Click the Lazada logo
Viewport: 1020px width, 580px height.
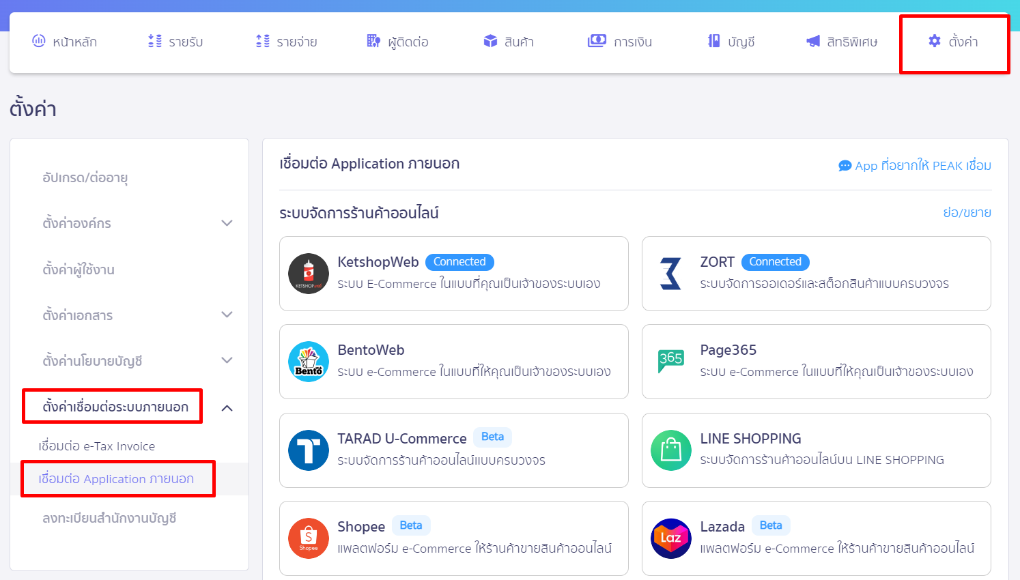[x=671, y=538]
